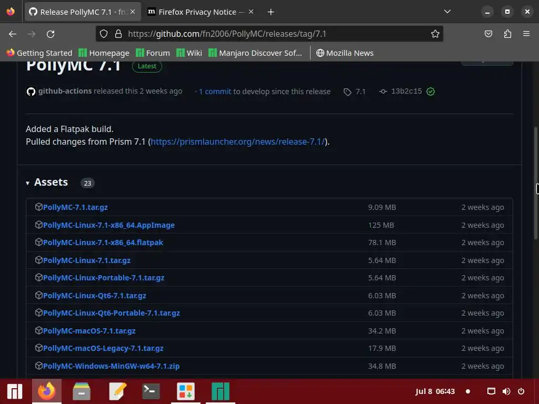This screenshot has width=539, height=404.
Task: Close the Firefox Privacy Notice tab
Action: (251, 12)
